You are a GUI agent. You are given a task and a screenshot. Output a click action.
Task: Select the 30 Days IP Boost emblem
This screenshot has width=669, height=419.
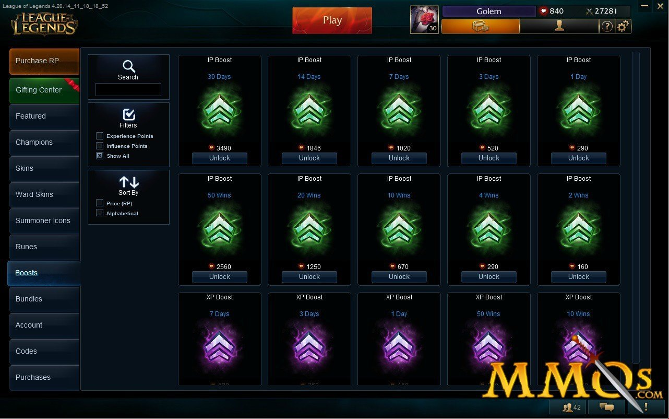coord(220,112)
